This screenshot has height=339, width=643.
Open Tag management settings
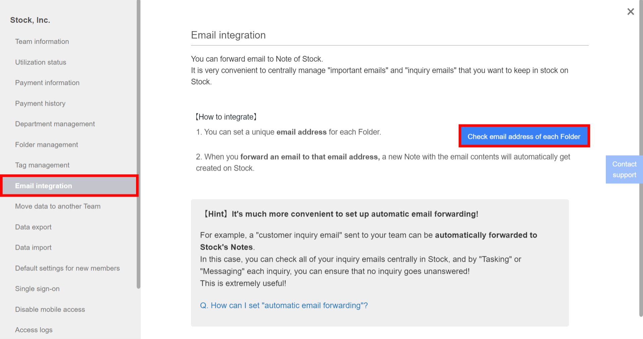click(42, 165)
